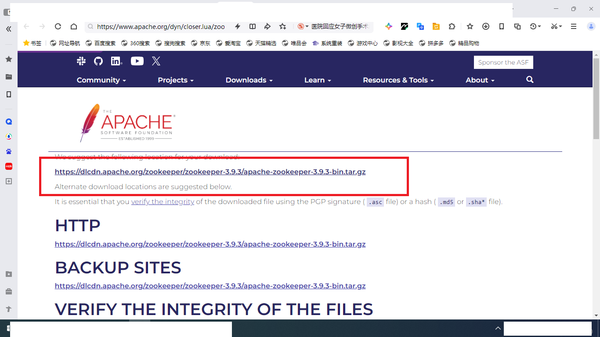600x337 pixels.
Task: Open the 拼多多 bookmark
Action: [x=431, y=43]
